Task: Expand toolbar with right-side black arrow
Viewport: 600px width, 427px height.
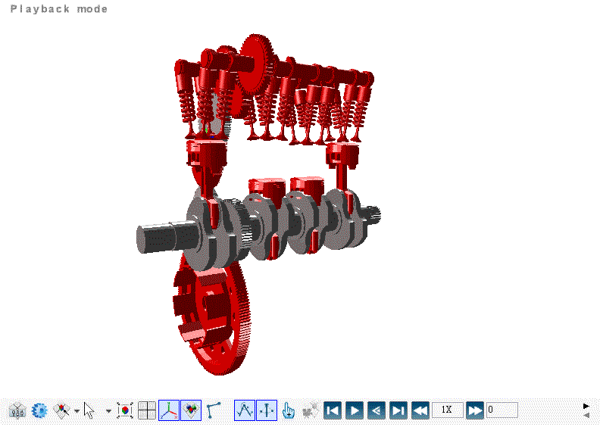Action: click(586, 406)
